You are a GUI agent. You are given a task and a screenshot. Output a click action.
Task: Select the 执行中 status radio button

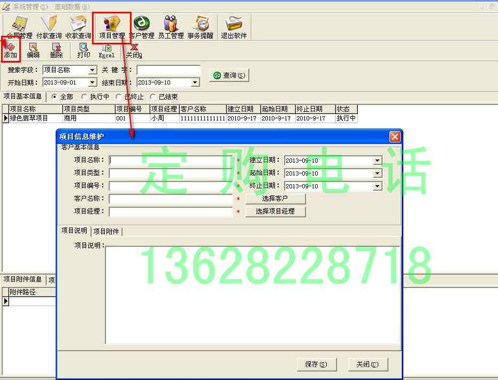(85, 96)
